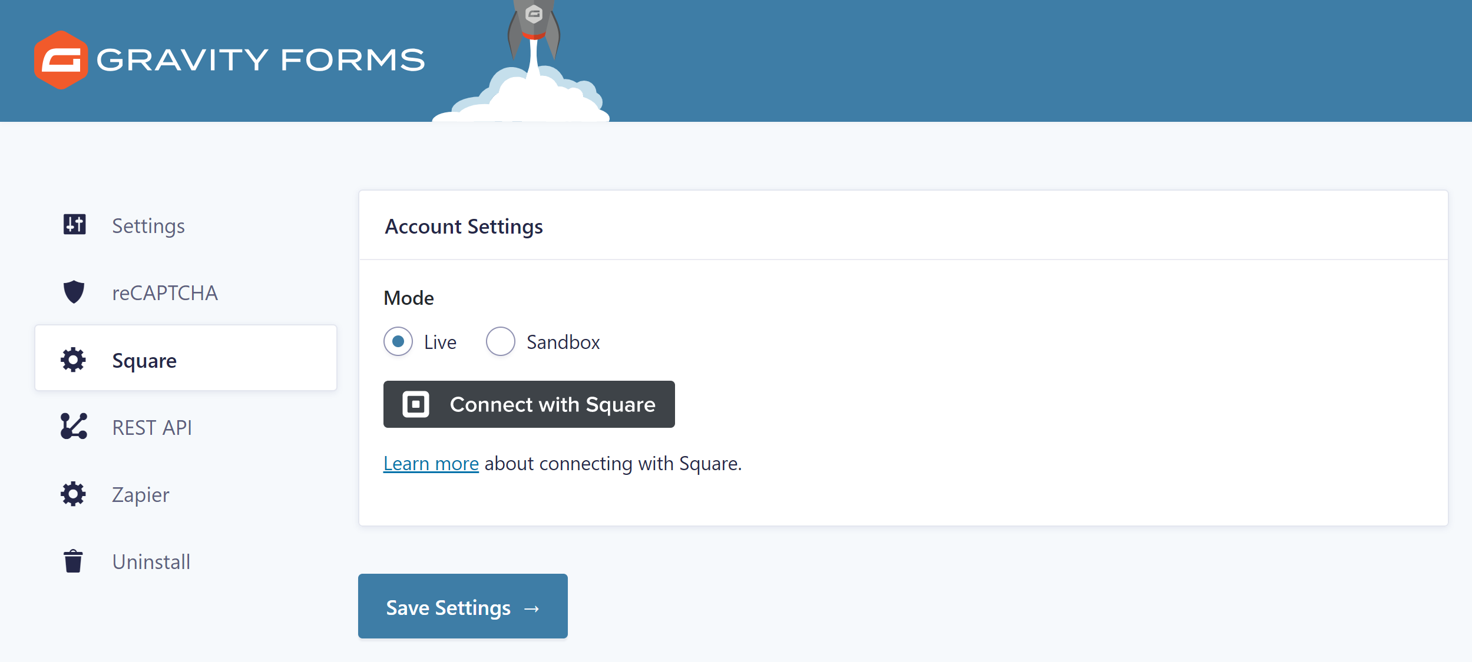Click the Connect with Square button
This screenshot has height=662, width=1472.
coord(529,404)
